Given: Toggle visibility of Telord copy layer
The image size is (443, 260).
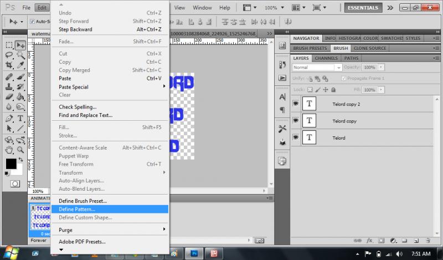Looking at the screenshot, I should (296, 120).
